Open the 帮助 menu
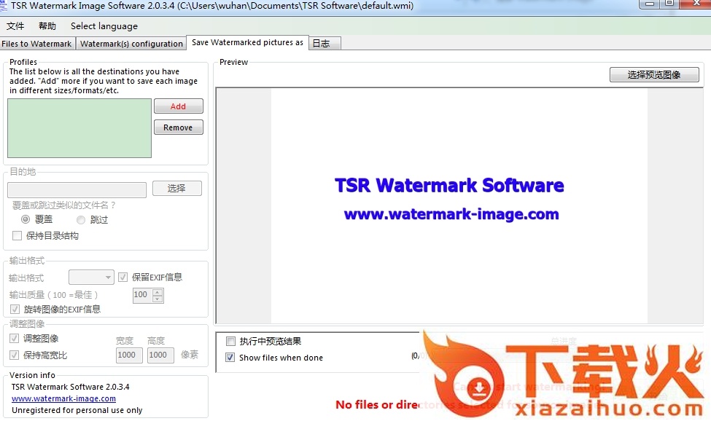The height and width of the screenshot is (421, 711). (x=47, y=26)
